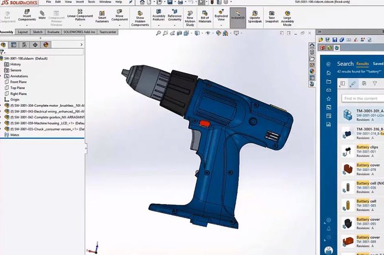Select the Battery cell TM-3001-085 result

point(362,205)
